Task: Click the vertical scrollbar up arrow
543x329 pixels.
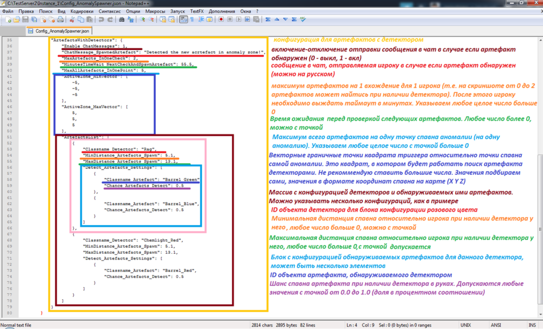Action: tap(540, 40)
